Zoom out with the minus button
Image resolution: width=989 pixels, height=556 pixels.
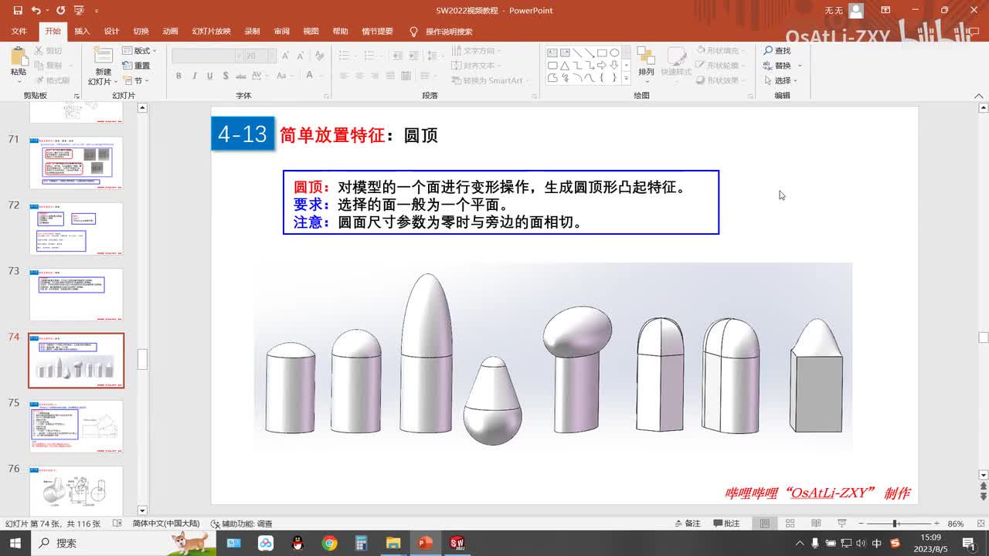(x=860, y=524)
